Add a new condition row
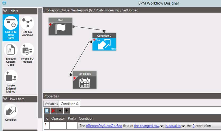The width and height of the screenshot is (221, 131). pyautogui.click(x=47, y=111)
